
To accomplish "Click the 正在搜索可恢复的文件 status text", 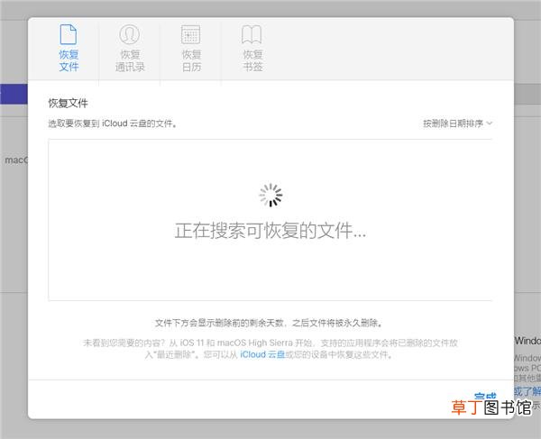I will pyautogui.click(x=270, y=231).
